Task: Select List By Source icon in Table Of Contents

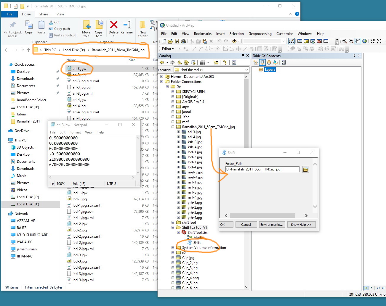Action: pyautogui.click(x=262, y=62)
